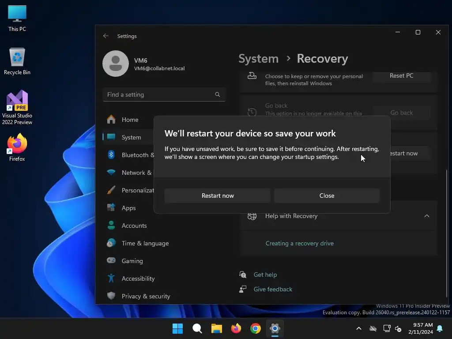Select the Recycle Bin desktop icon
Viewport: 452px width, 339px height.
click(x=17, y=61)
